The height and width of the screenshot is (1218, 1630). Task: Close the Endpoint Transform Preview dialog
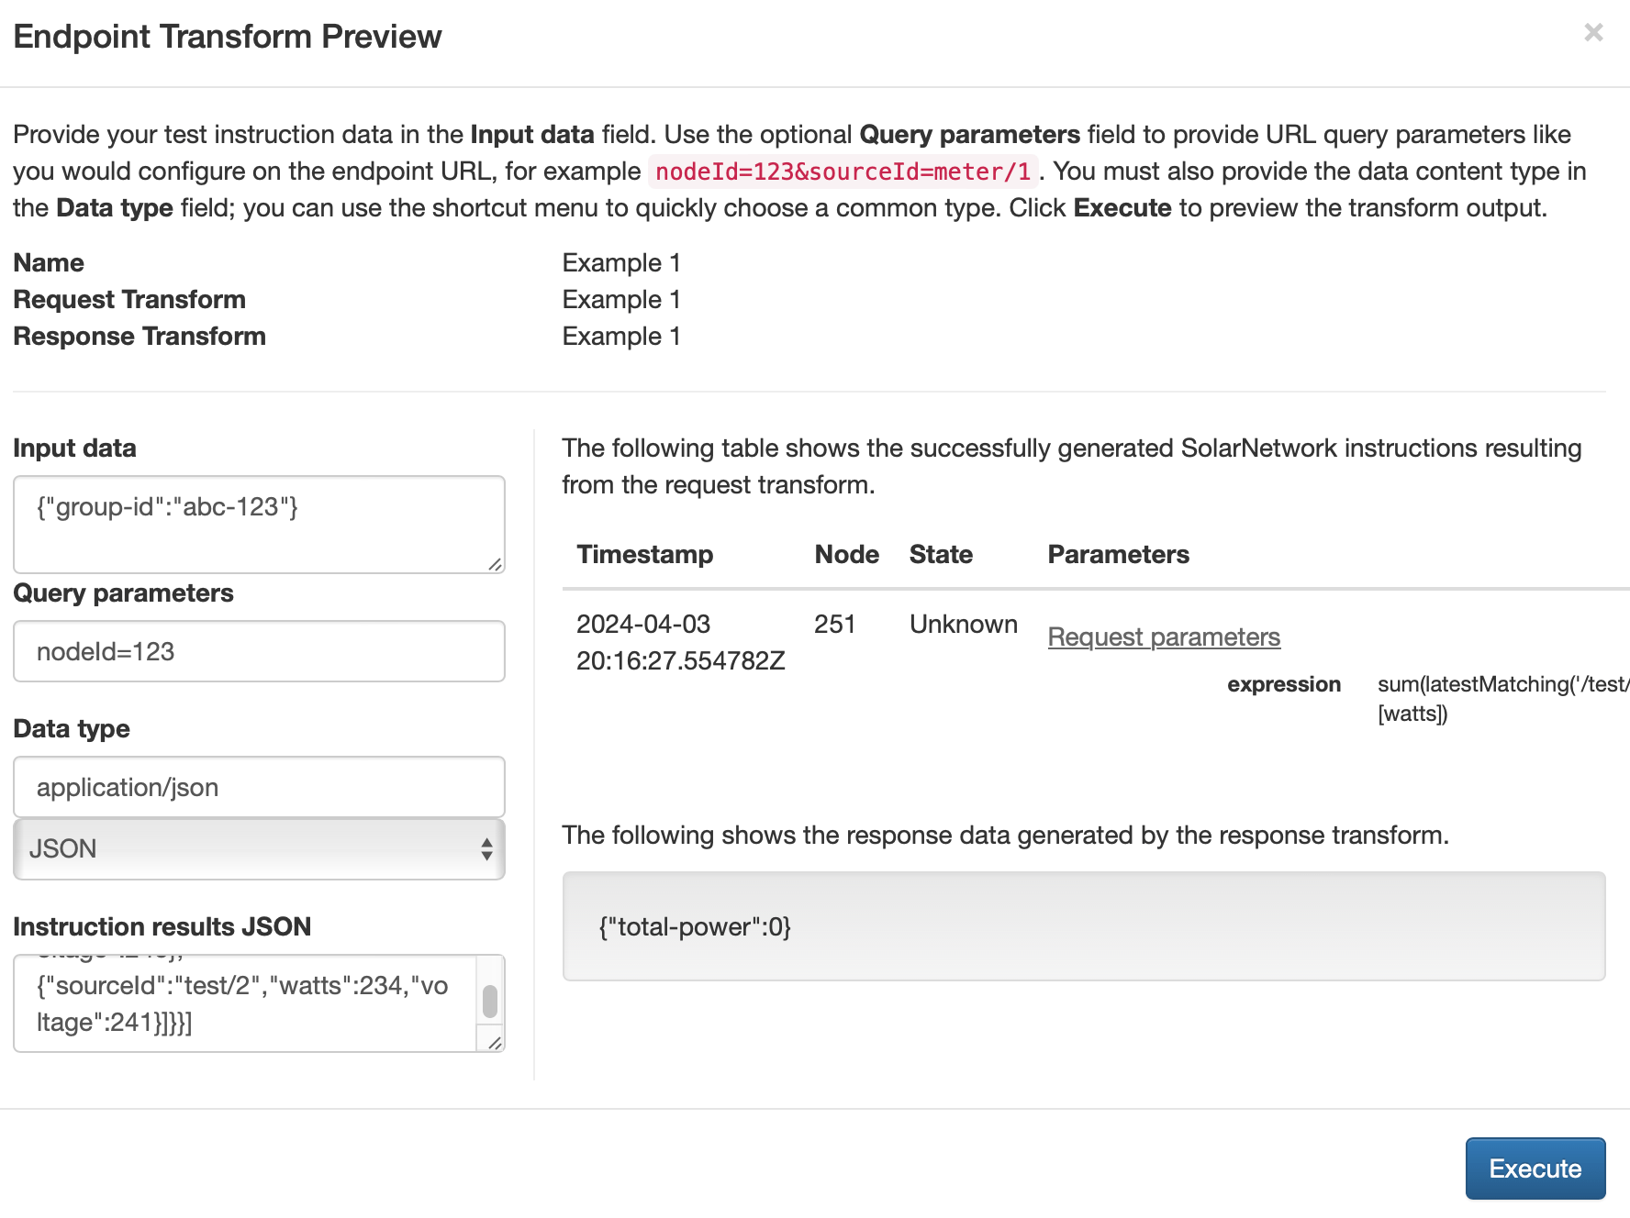[1593, 33]
